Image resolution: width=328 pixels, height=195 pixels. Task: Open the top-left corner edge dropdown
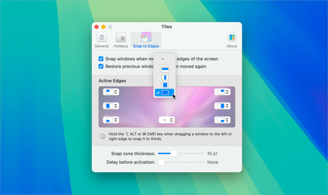[x=111, y=92]
